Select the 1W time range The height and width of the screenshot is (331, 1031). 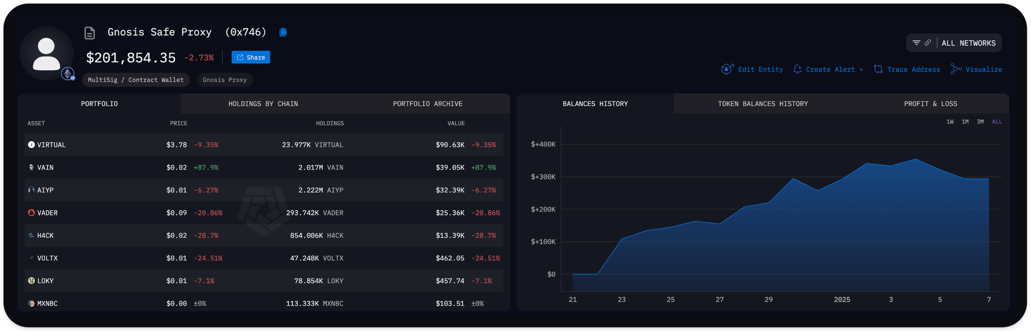(x=950, y=122)
